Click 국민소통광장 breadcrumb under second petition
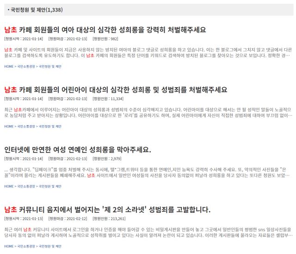296x254 pixels. (26, 127)
